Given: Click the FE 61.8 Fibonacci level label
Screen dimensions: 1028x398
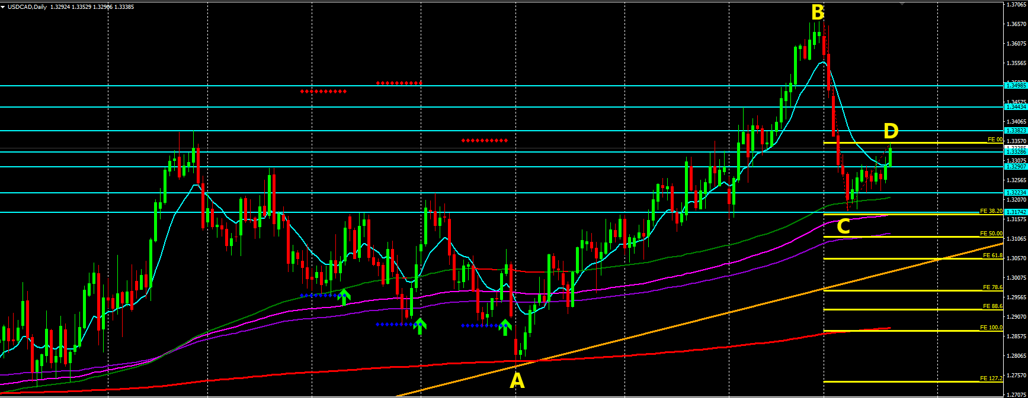Looking at the screenshot, I should (x=992, y=255).
